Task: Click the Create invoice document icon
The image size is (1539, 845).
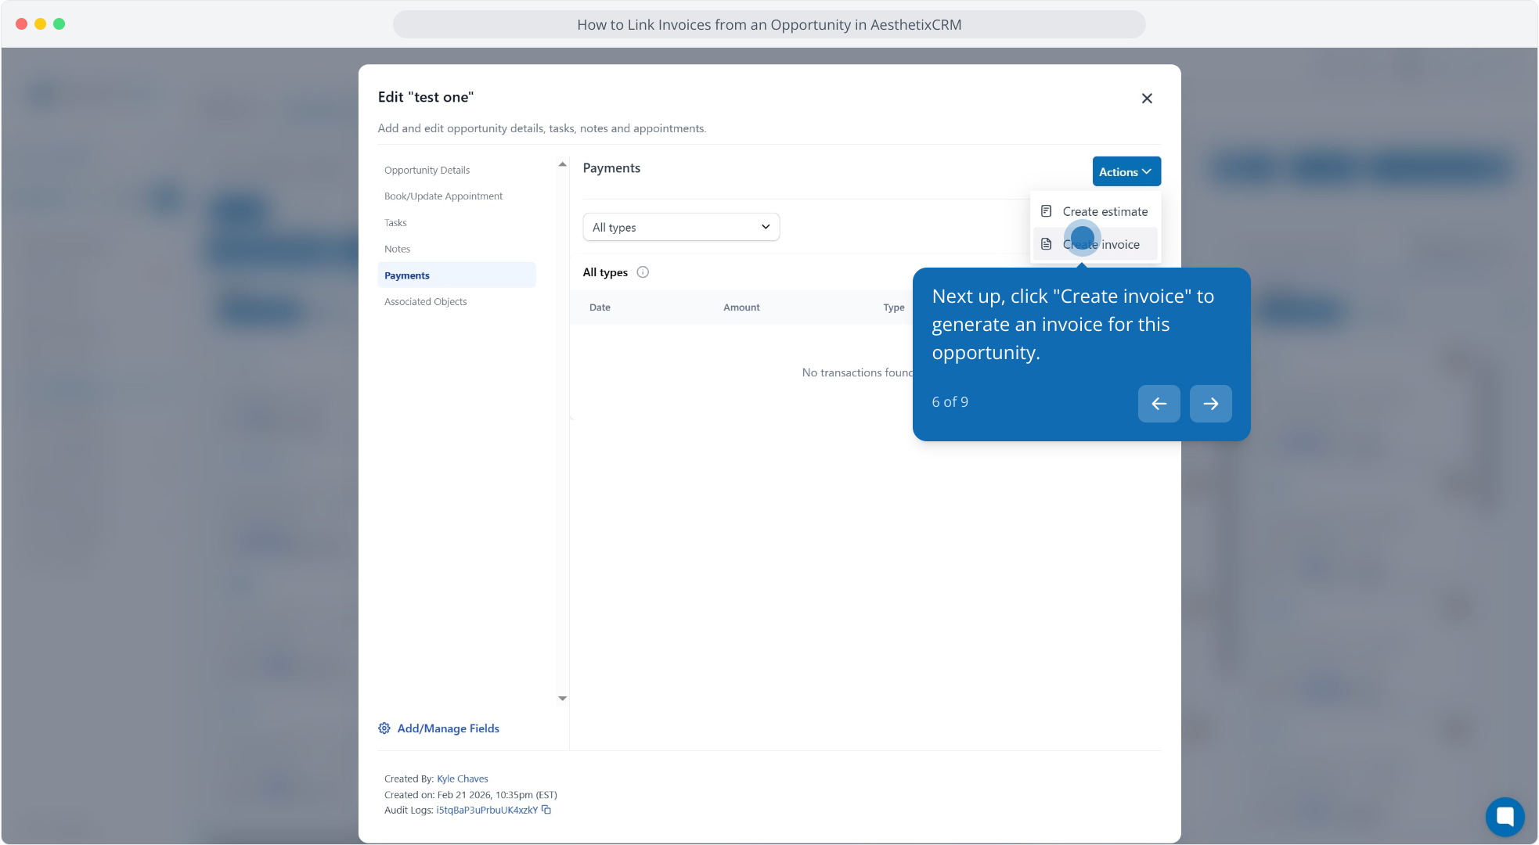Action: (x=1046, y=244)
